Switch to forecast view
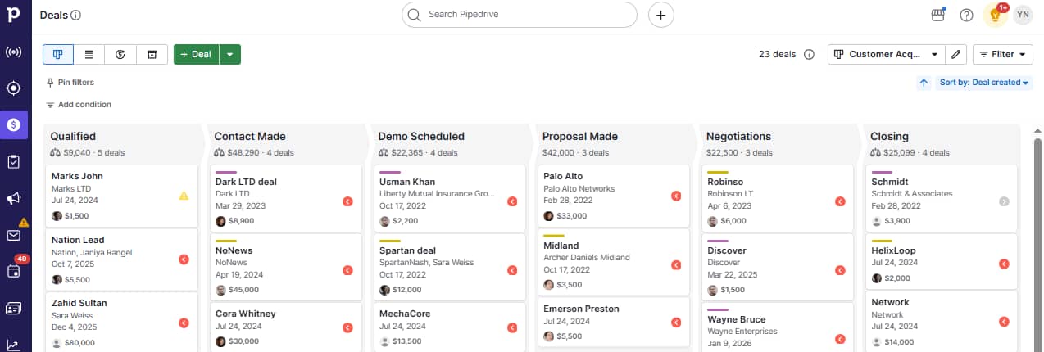Screen dimensions: 1044x352 120,54
